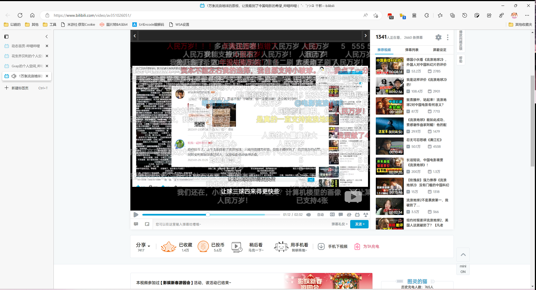This screenshot has height=290, width=536.
Task: Switch to the 弹幕列表 tab
Action: click(x=411, y=50)
